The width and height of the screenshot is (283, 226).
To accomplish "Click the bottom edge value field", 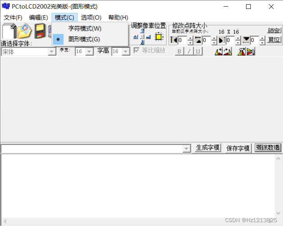I will (255, 40).
